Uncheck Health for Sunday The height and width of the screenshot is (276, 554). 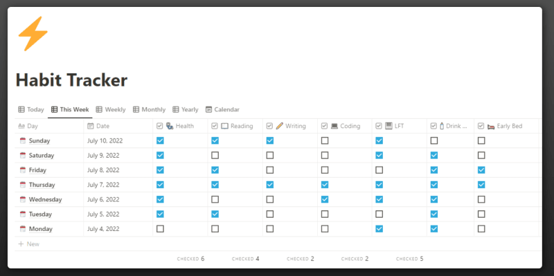[x=160, y=141]
